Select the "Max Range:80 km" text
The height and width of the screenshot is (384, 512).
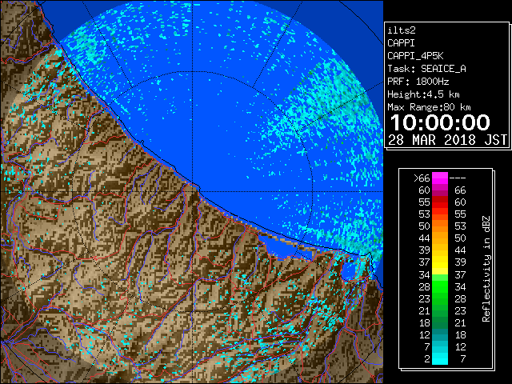click(429, 107)
